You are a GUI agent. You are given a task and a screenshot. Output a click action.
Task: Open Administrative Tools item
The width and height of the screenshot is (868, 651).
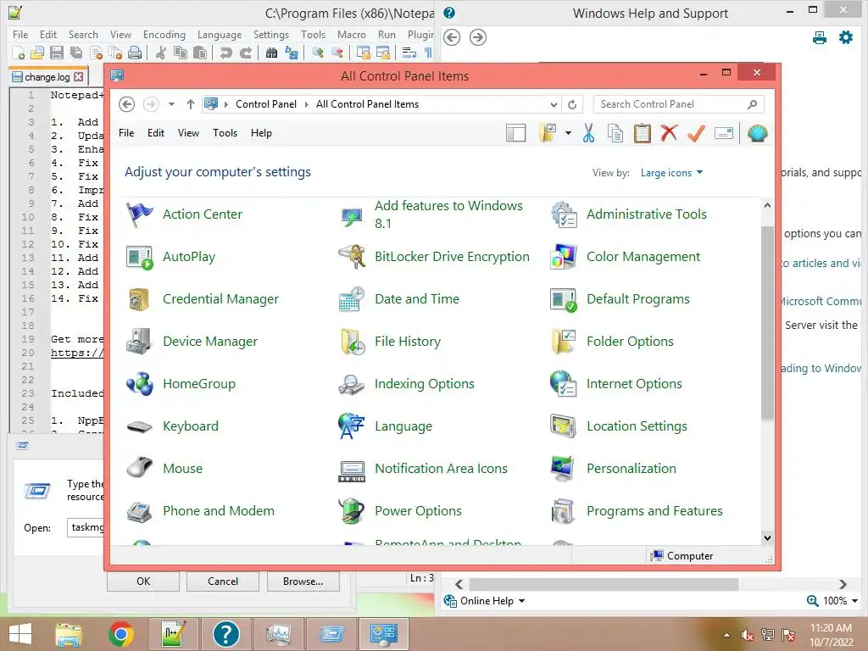coord(628,214)
